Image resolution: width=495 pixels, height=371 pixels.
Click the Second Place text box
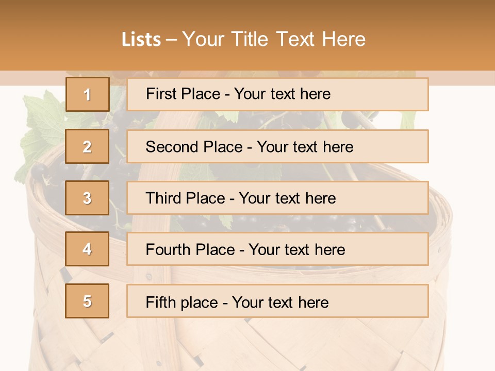(x=277, y=146)
